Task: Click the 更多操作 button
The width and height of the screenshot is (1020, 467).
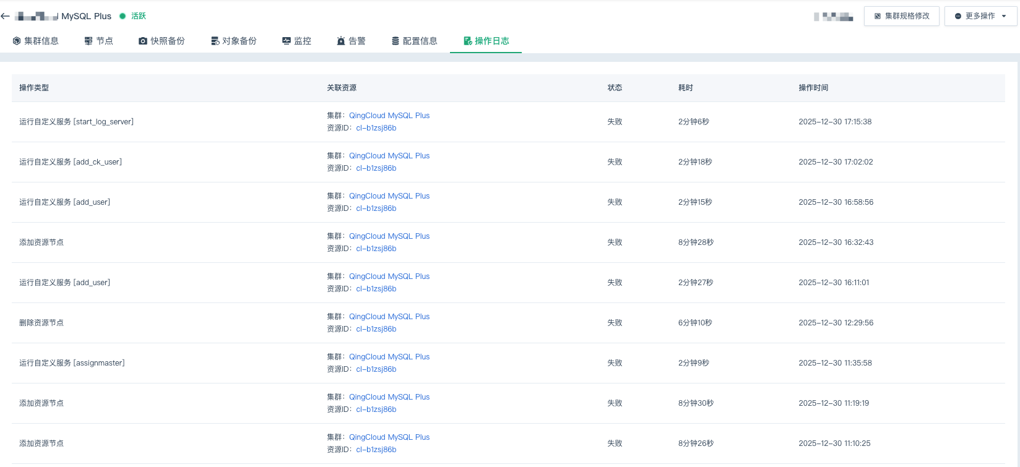Action: click(981, 16)
